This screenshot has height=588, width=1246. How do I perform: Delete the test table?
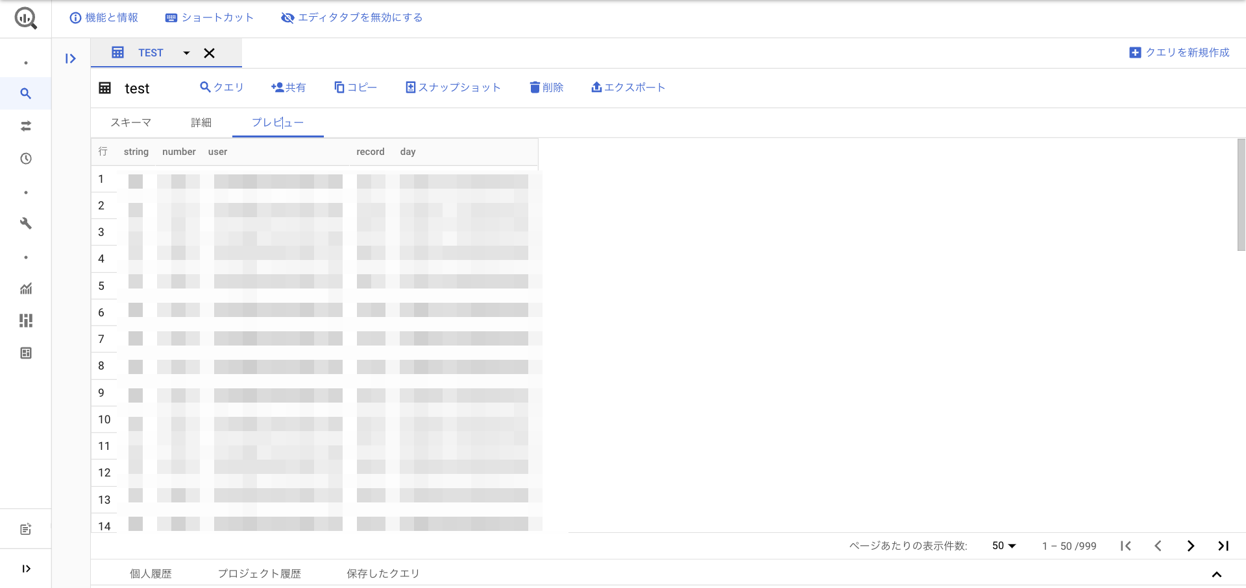coord(546,87)
